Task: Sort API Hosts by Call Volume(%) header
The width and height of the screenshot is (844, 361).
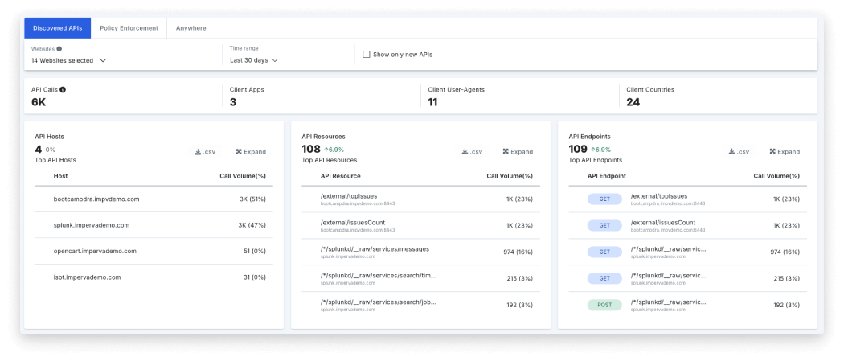Action: point(242,175)
